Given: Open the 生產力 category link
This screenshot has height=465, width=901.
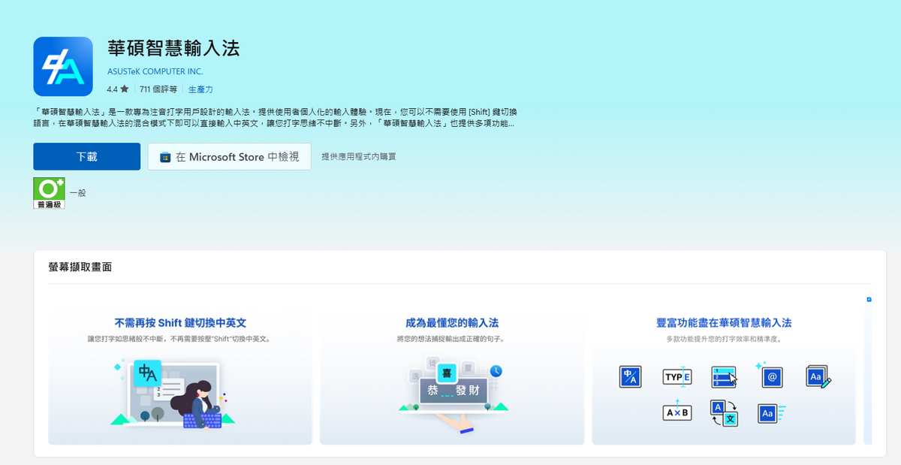Looking at the screenshot, I should pyautogui.click(x=200, y=88).
